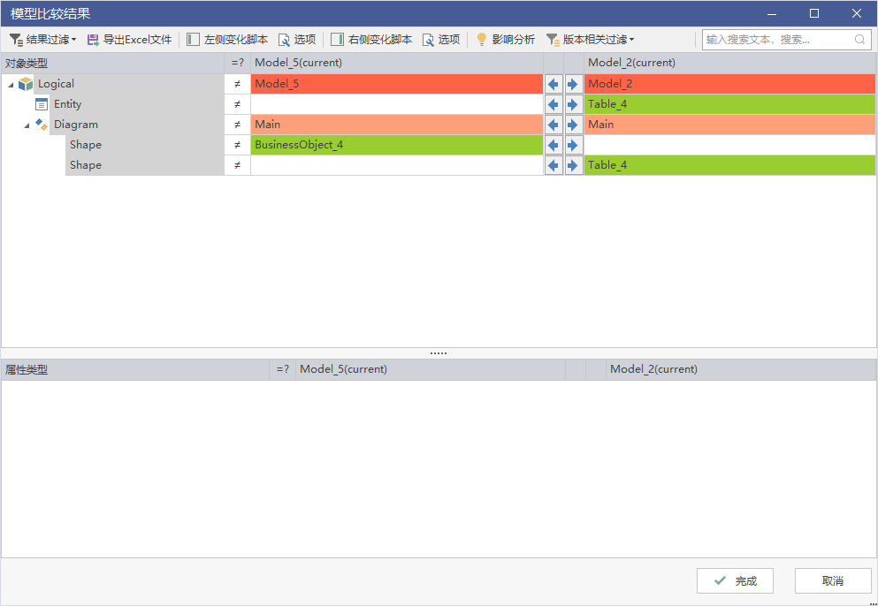Click left arrow in Main diagram row

pos(554,125)
